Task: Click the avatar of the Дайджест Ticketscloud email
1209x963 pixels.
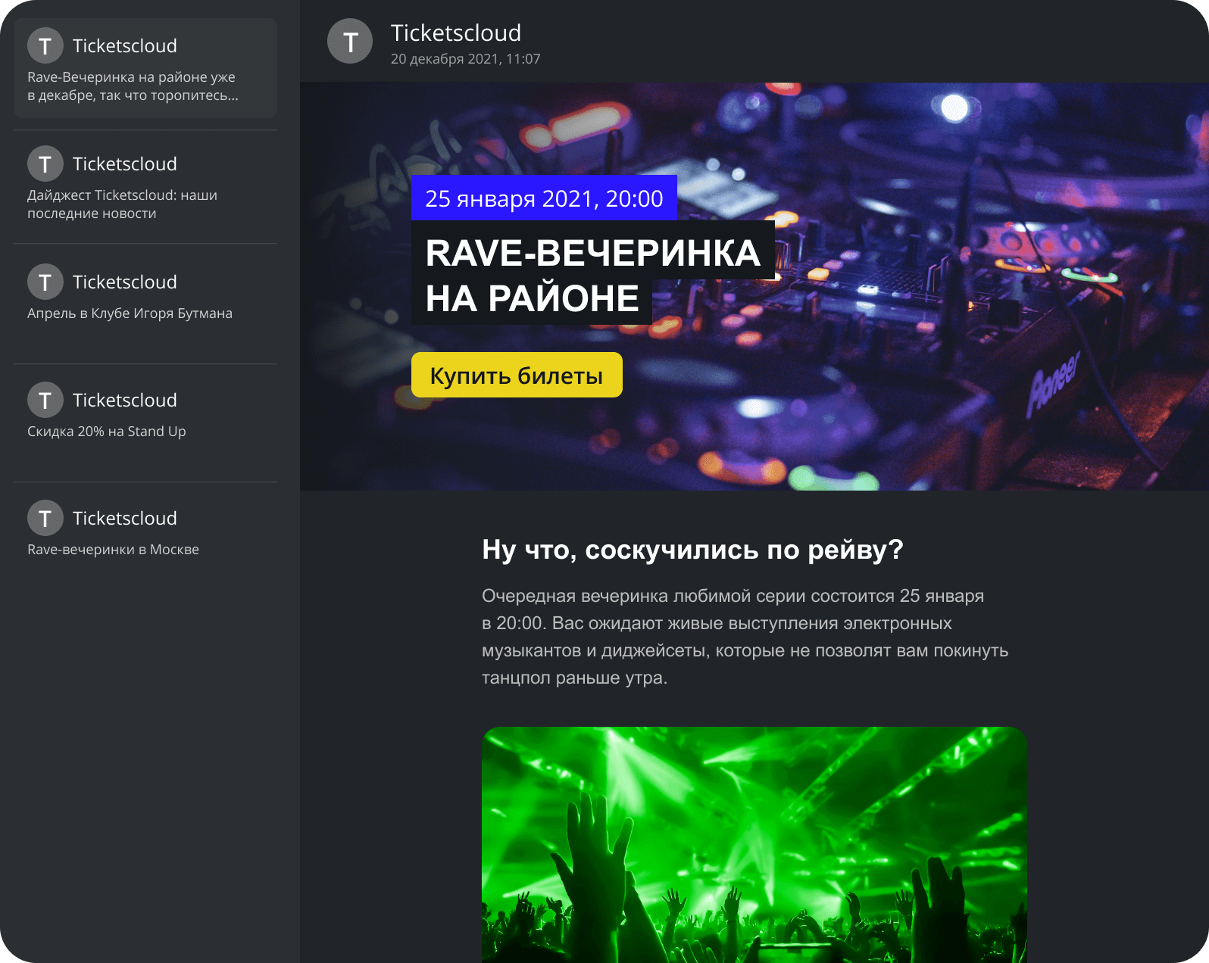Action: [45, 164]
